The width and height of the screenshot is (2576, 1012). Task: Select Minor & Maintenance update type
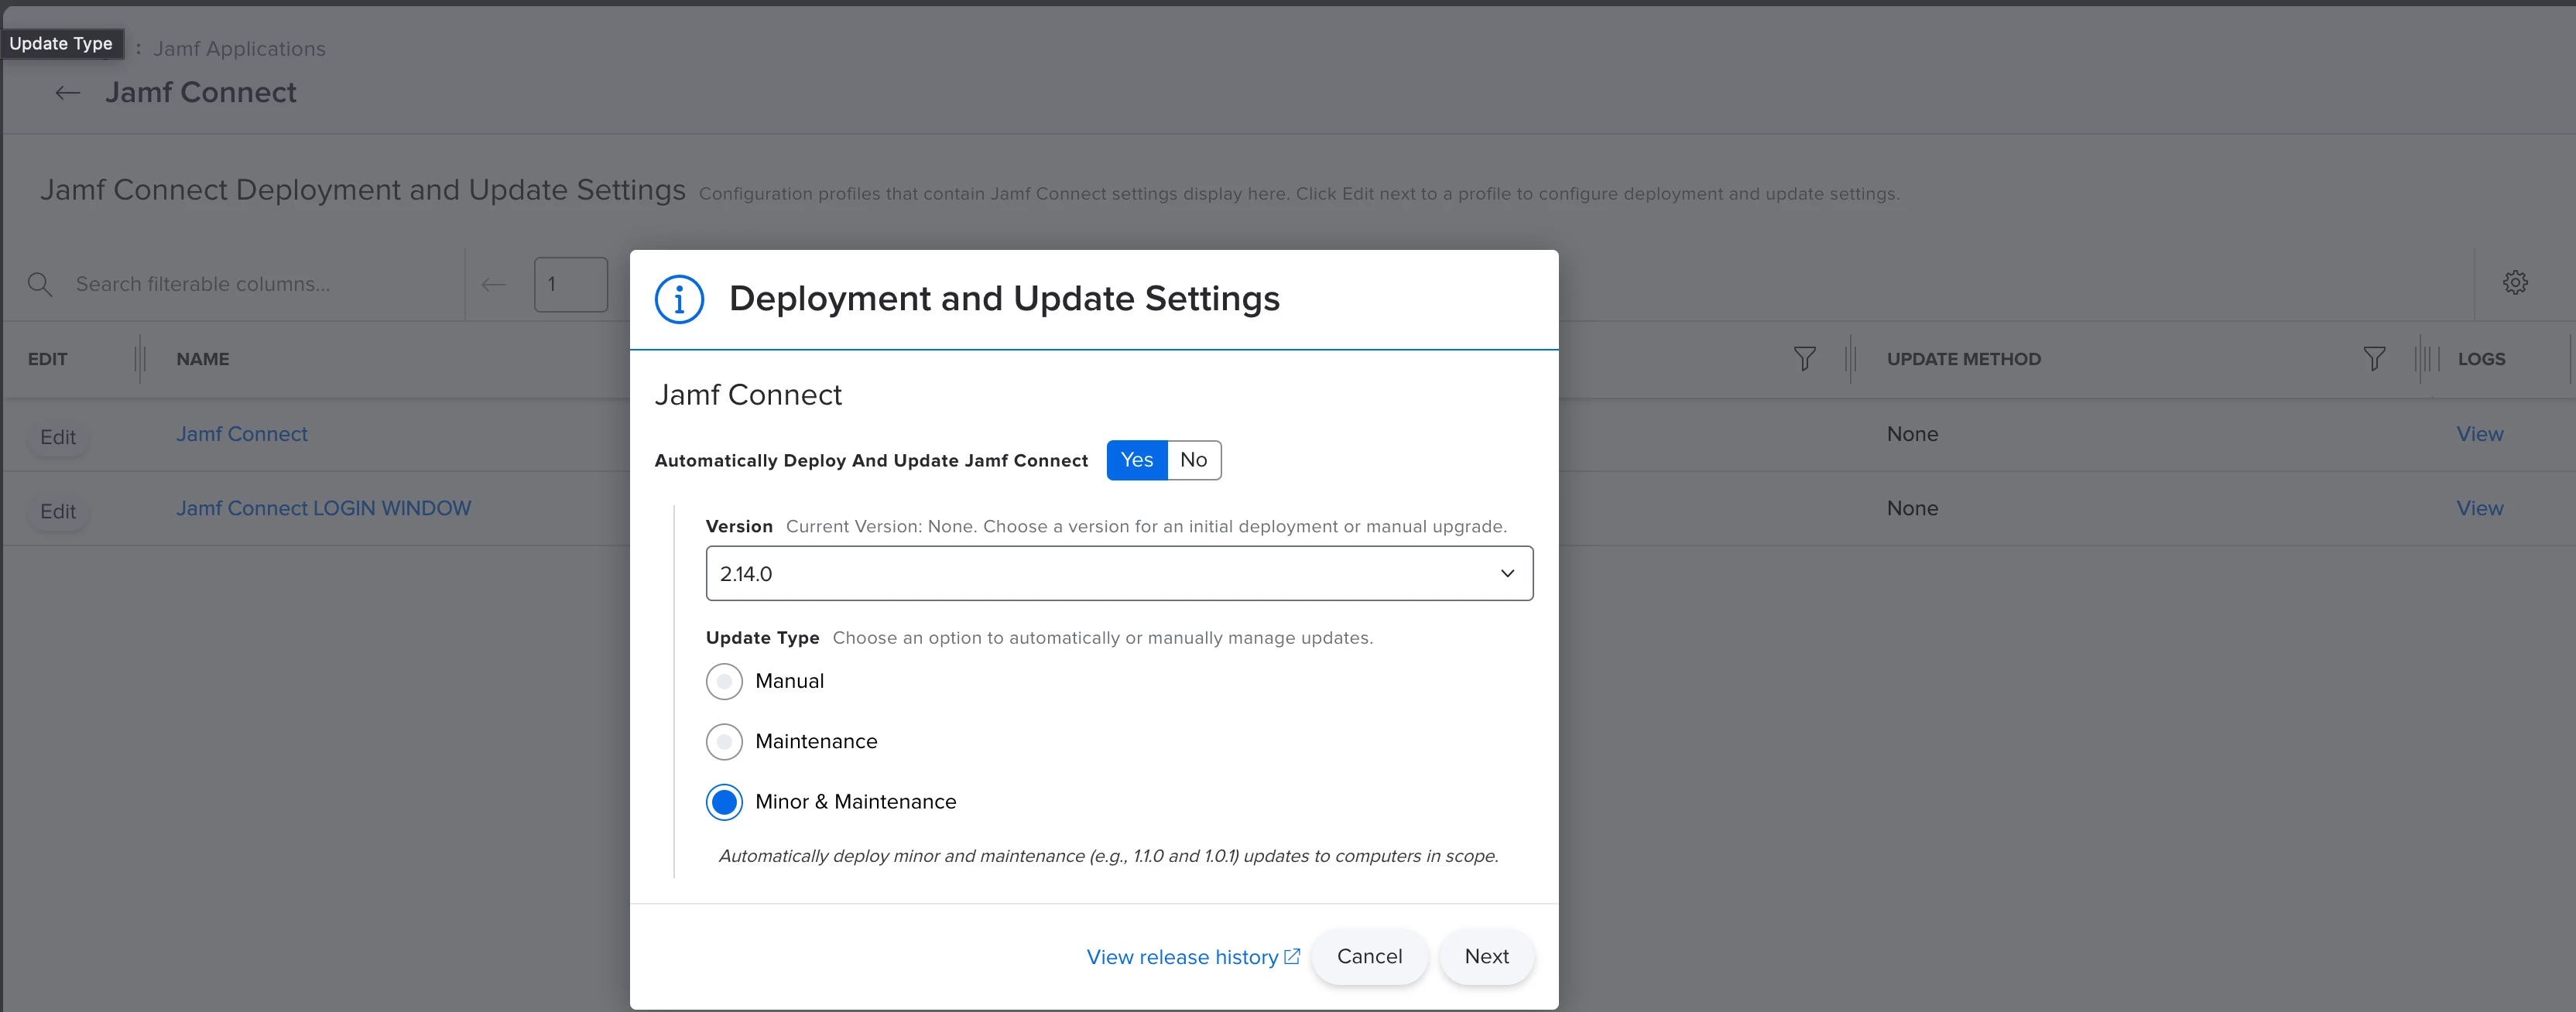(x=724, y=802)
